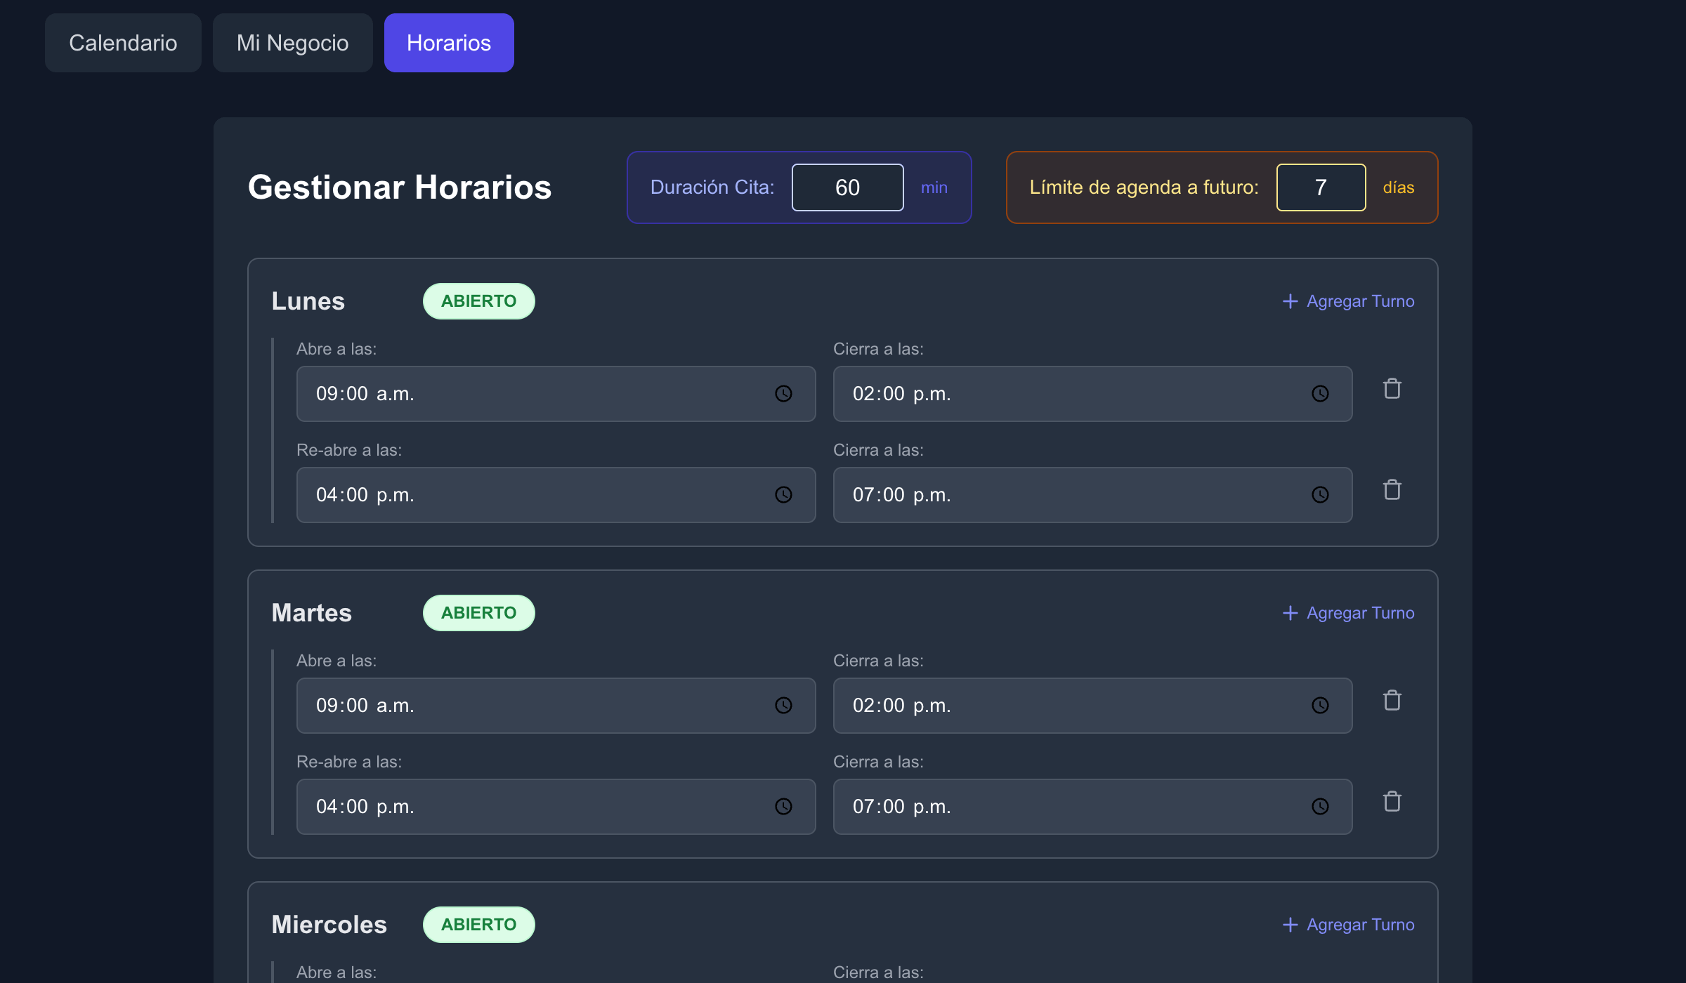This screenshot has width=1686, height=983.
Task: Edit the Límite de agenda días field
Action: (1321, 187)
